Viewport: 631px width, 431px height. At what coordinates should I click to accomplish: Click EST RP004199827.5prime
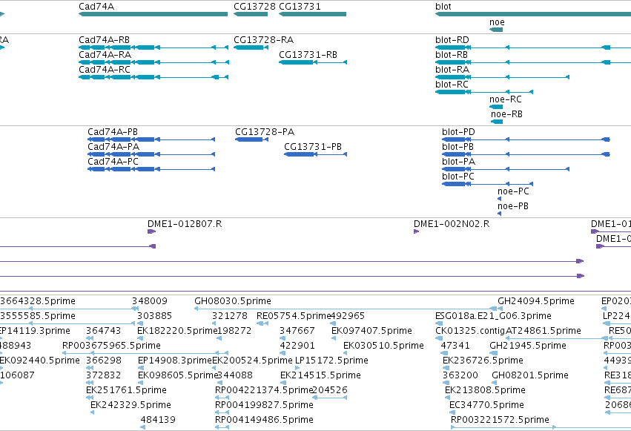265,405
